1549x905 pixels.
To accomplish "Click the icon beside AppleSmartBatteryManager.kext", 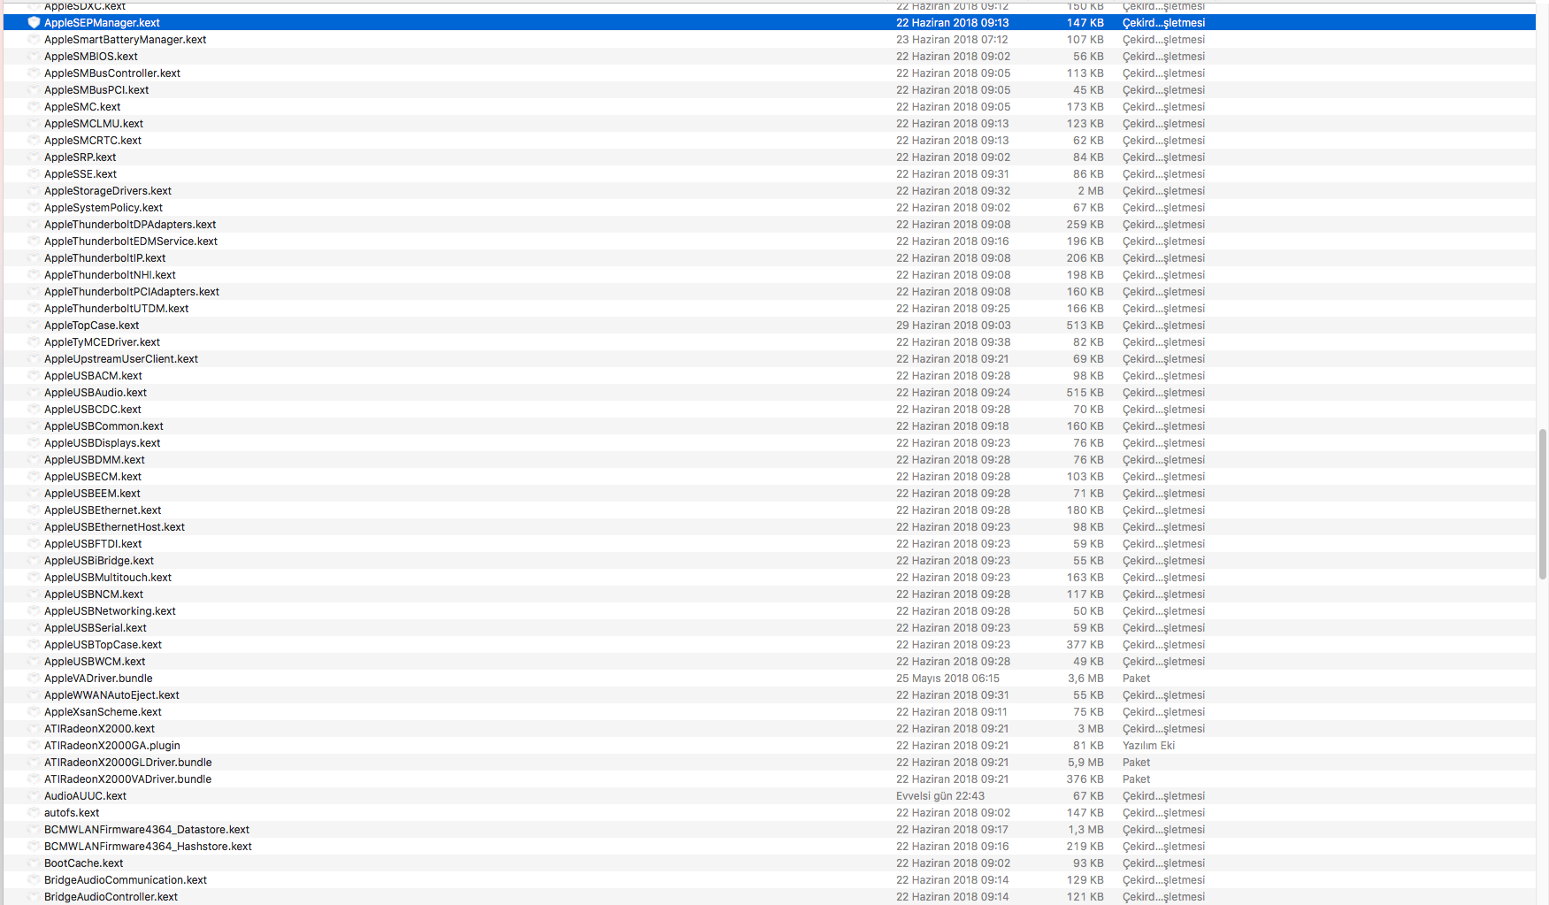I will (x=34, y=40).
